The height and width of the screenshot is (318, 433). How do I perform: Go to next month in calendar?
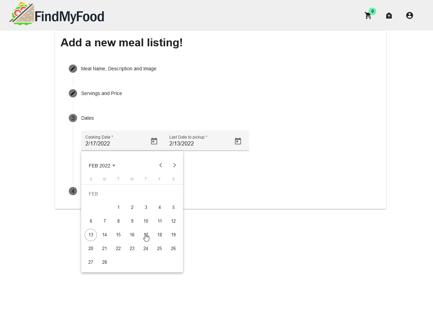(175, 165)
